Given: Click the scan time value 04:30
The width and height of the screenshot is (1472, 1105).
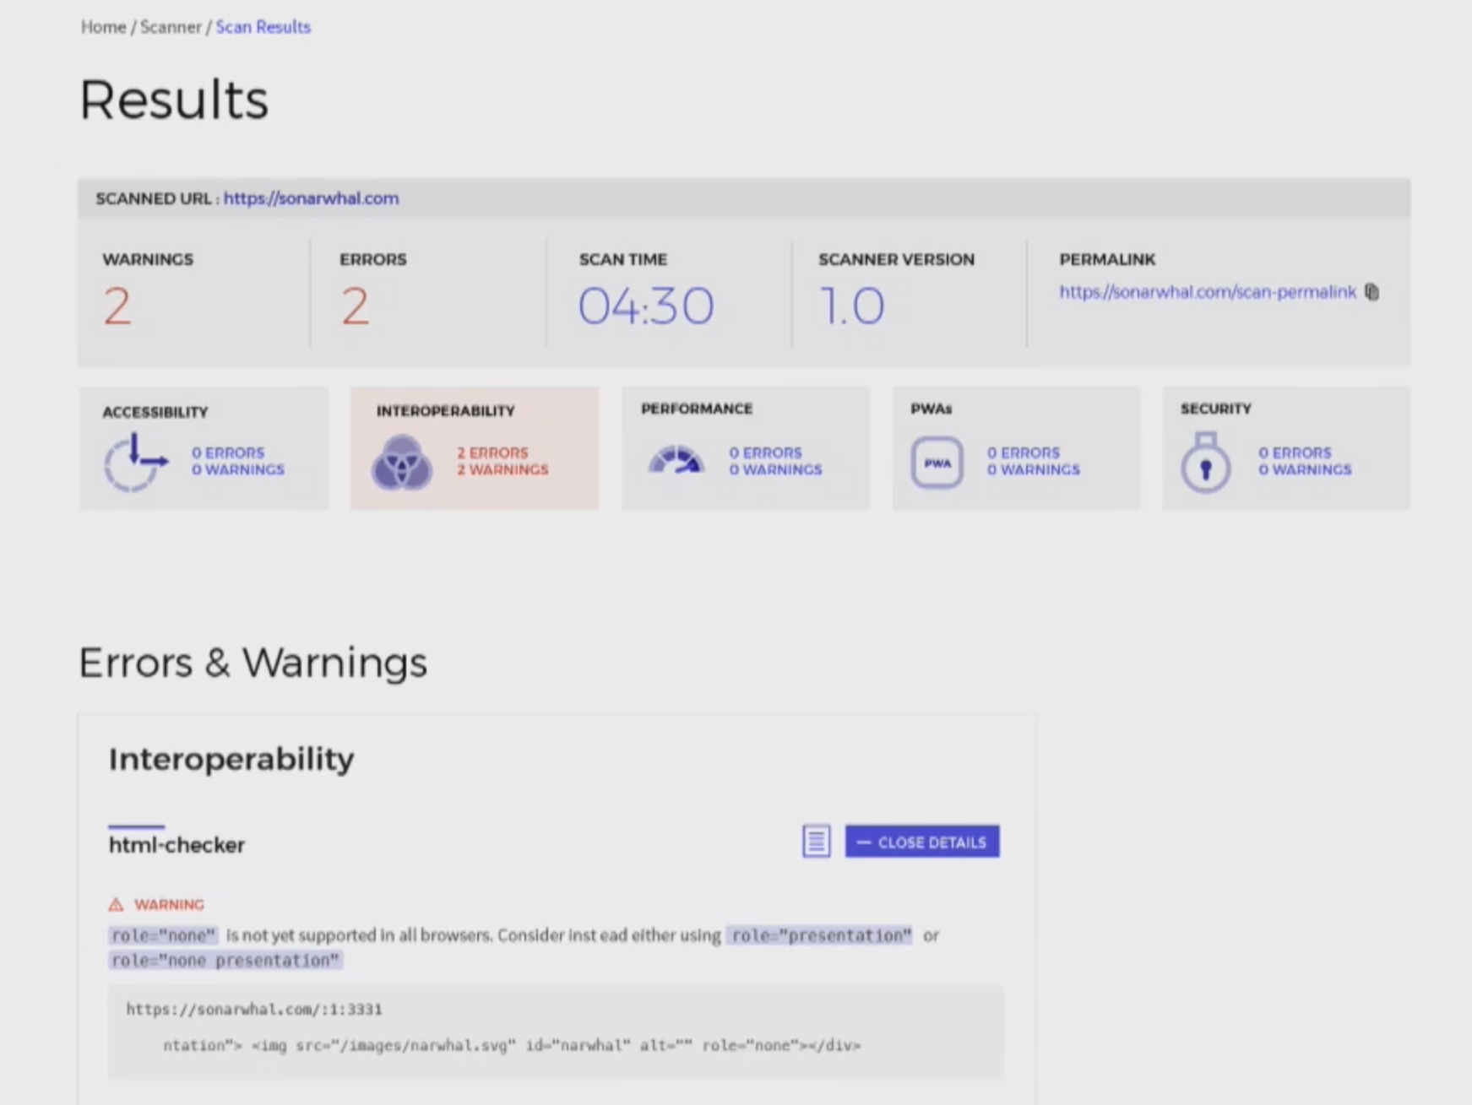Looking at the screenshot, I should click(646, 306).
